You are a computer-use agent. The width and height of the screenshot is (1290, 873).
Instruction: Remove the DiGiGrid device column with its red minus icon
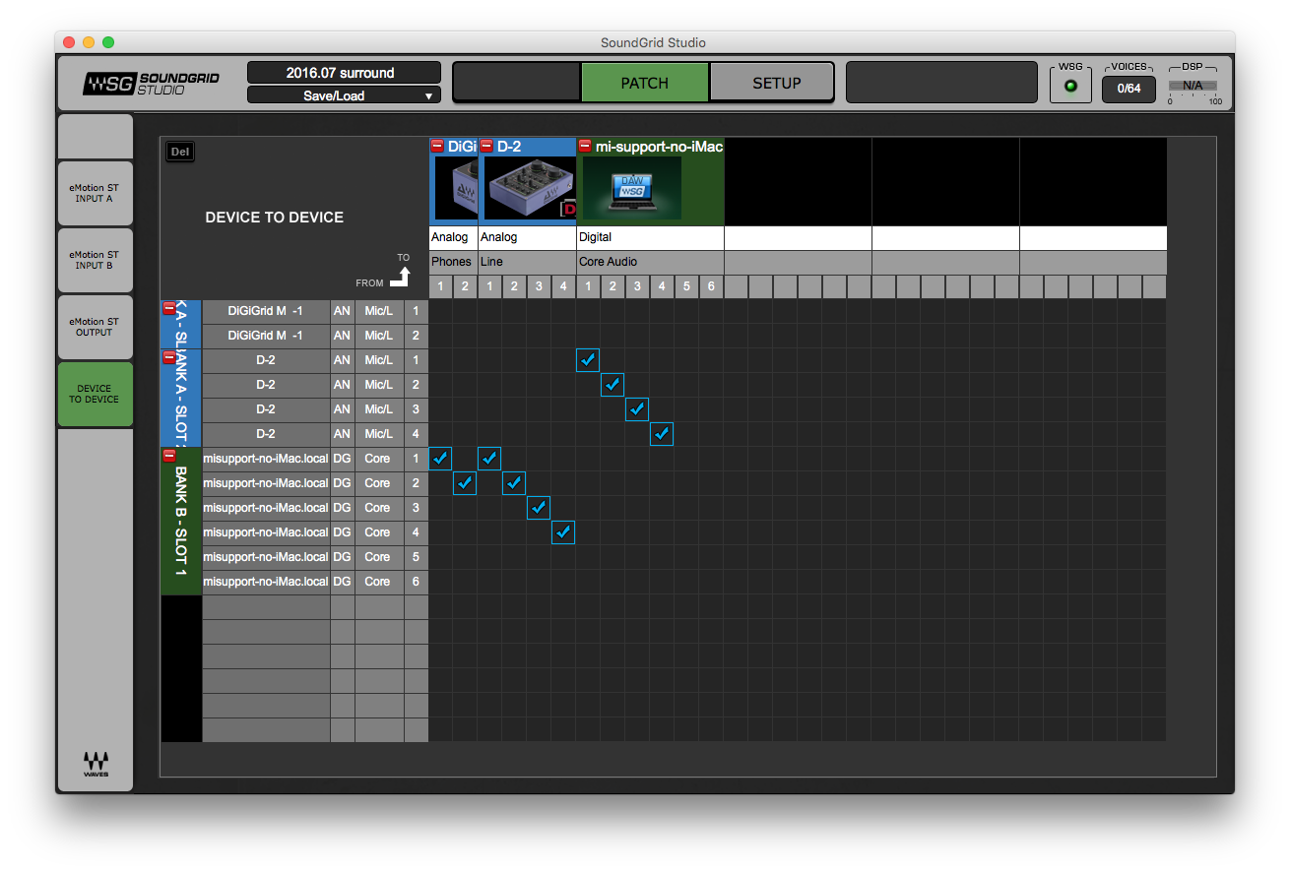(x=438, y=146)
